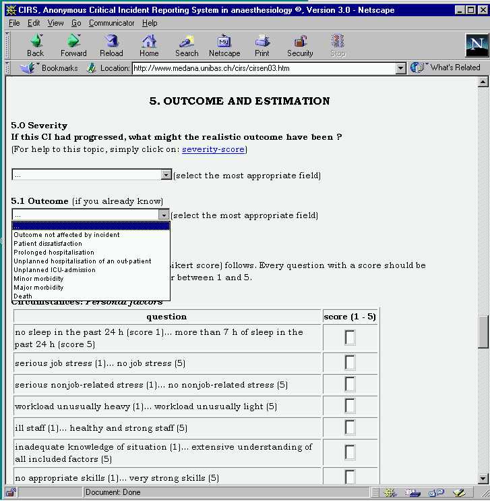This screenshot has width=490, height=501.
Task: Check score box for ill staff row
Action: (x=350, y=427)
